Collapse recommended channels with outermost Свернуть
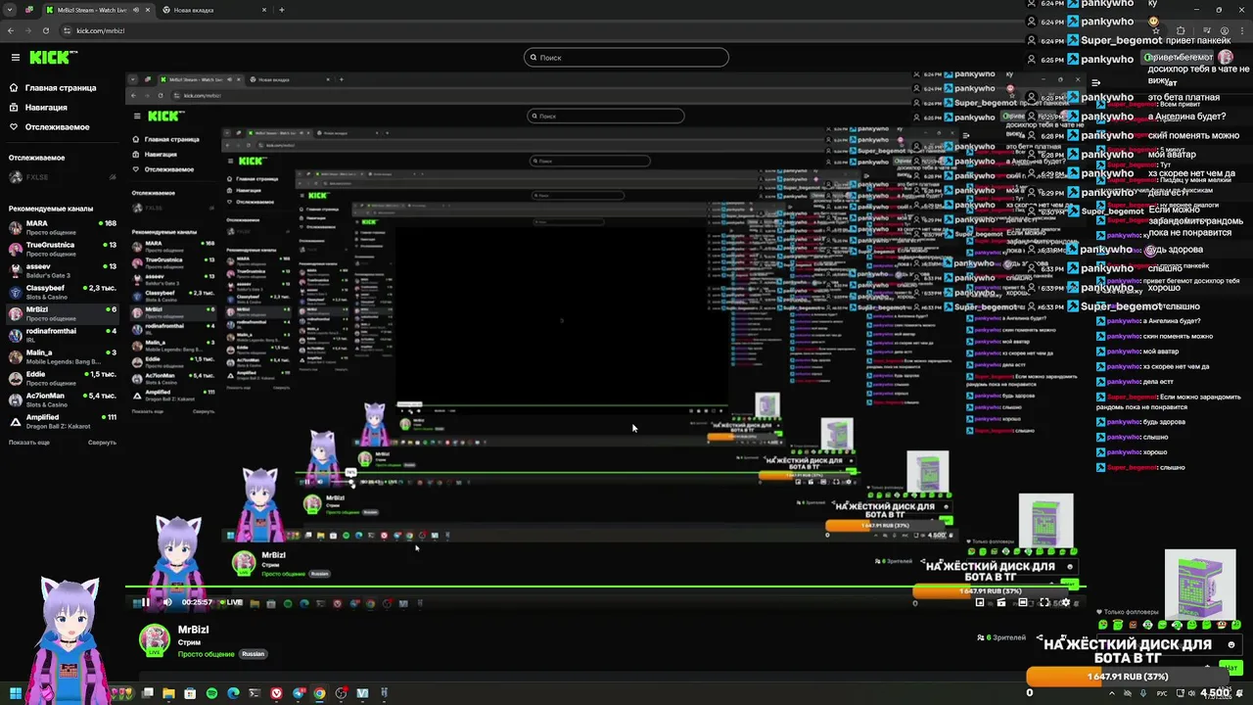1253x705 pixels. pos(102,443)
